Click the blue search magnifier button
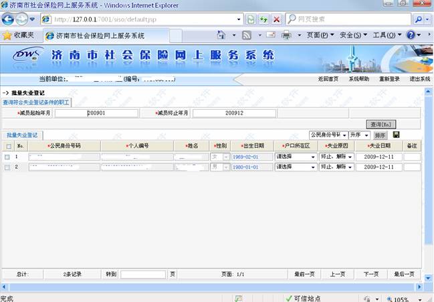Viewport: 434px width, 302px height. click(419, 19)
